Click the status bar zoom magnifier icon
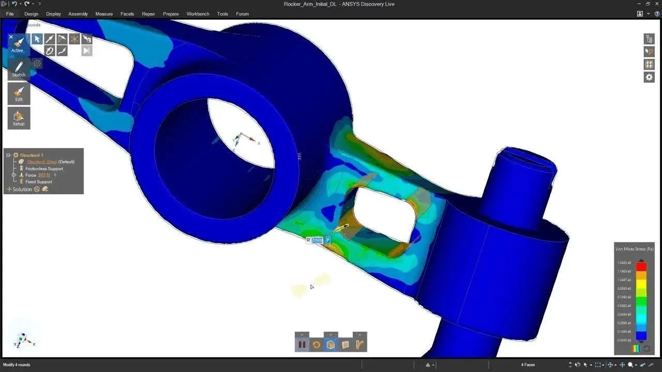662x372 pixels. (x=630, y=365)
